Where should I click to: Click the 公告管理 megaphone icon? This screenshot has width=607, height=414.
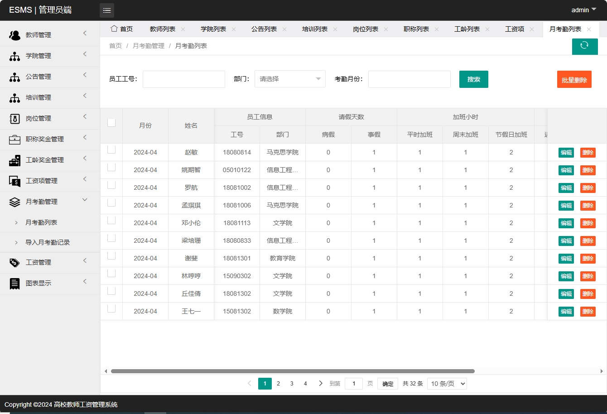(x=14, y=77)
